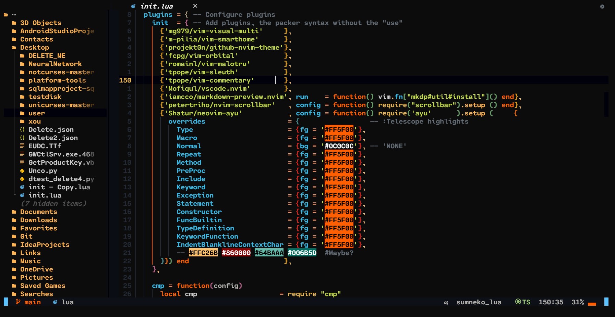Screen dimensions: 615x317
Task: Click the folder icon beside OneDrive
Action: [14, 269]
